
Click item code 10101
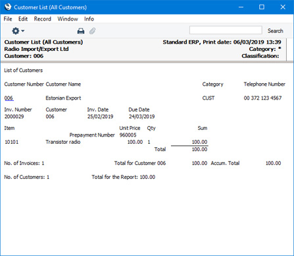pyautogui.click(x=12, y=142)
